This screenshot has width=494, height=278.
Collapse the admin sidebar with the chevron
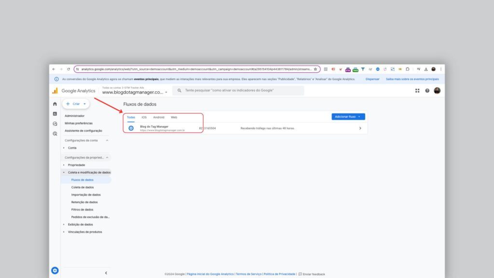(x=106, y=273)
